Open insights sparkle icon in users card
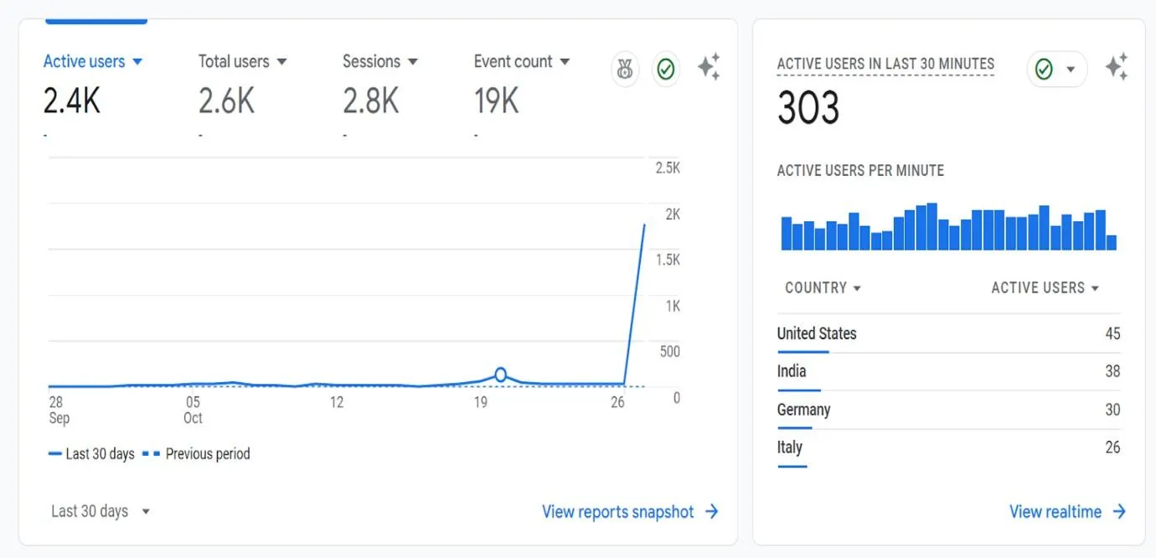 [709, 67]
